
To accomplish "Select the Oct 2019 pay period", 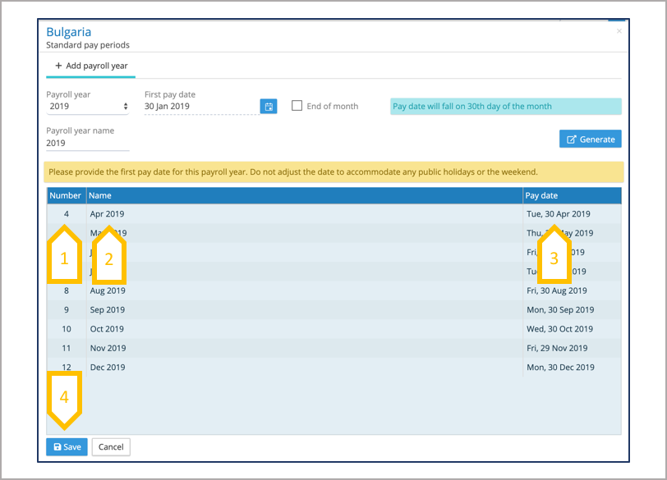I will point(108,329).
